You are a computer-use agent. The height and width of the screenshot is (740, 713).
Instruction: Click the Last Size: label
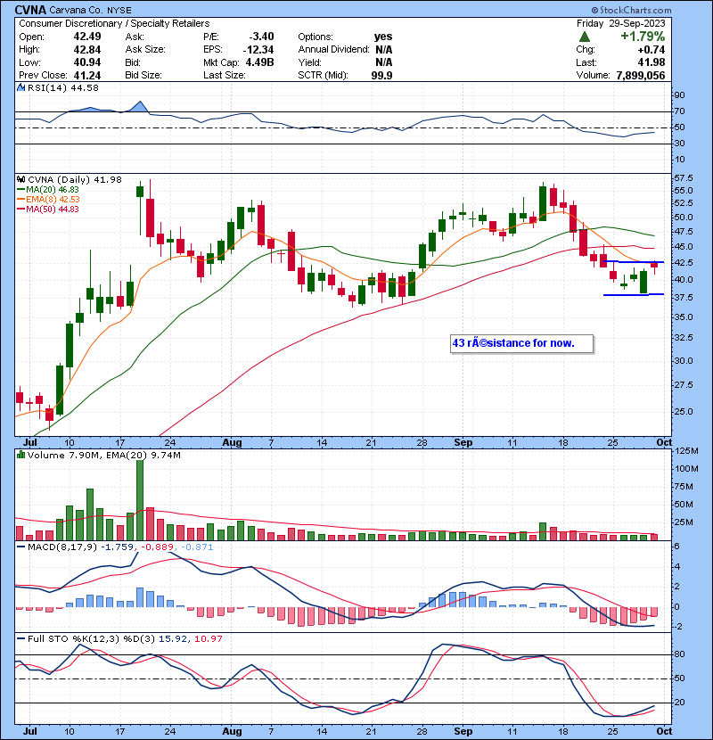(x=224, y=75)
